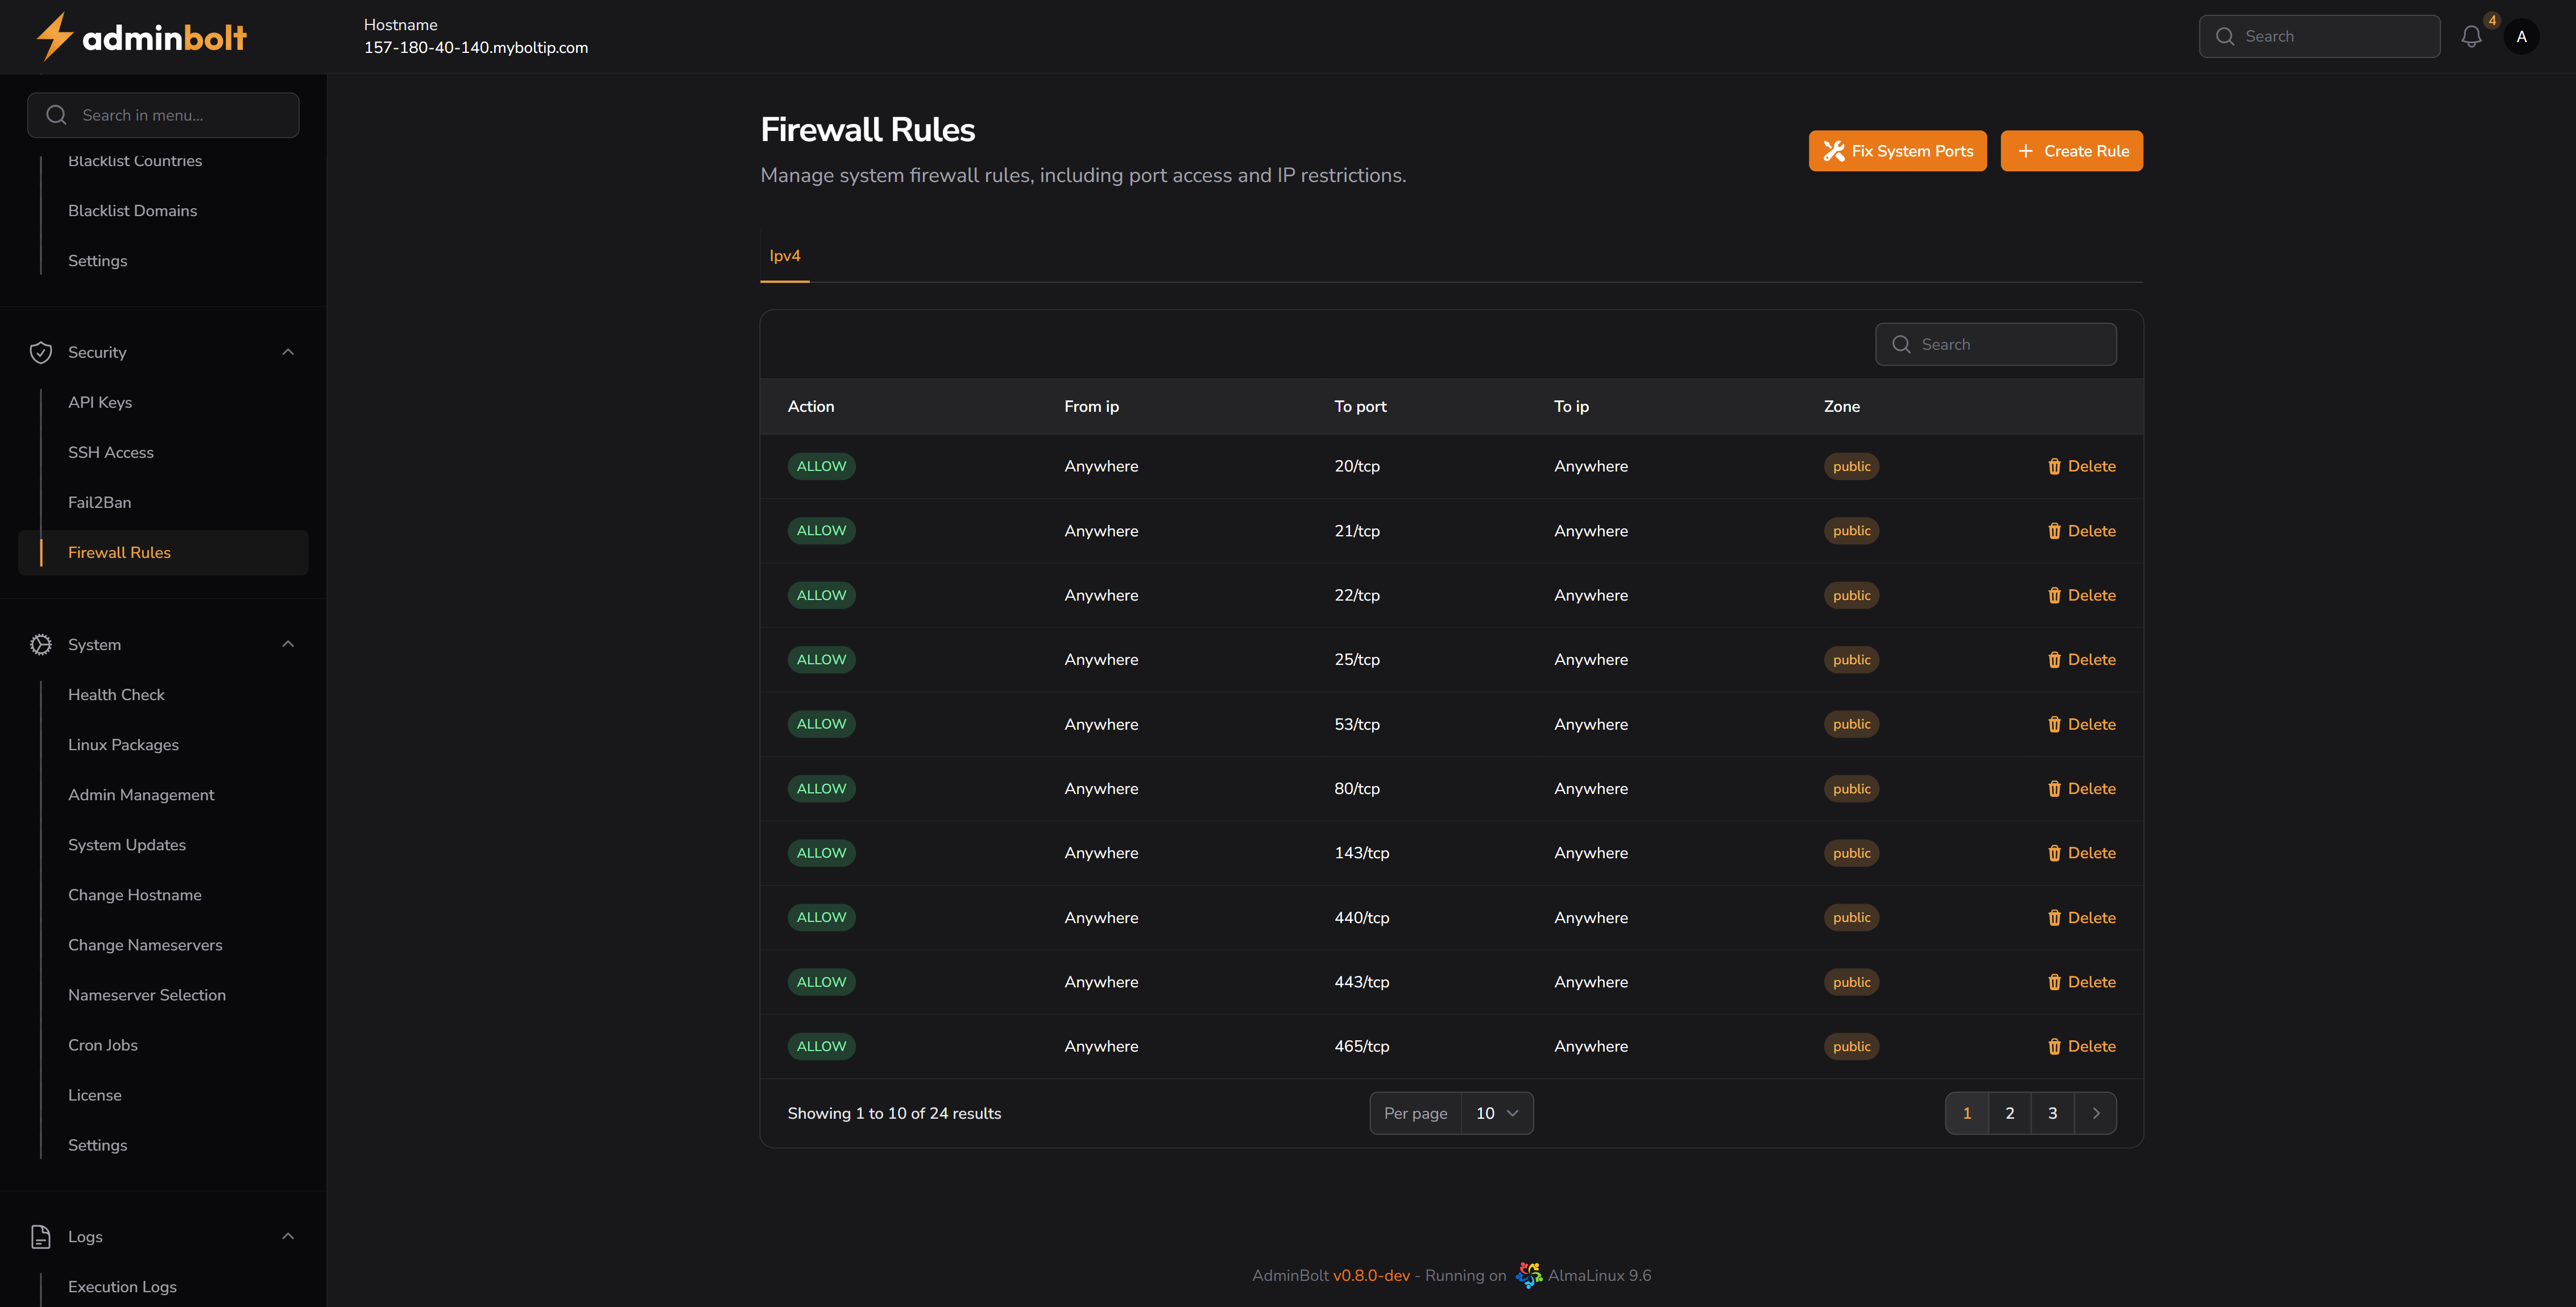Click the Fix System Ports button
The height and width of the screenshot is (1307, 2576).
tap(1897, 150)
